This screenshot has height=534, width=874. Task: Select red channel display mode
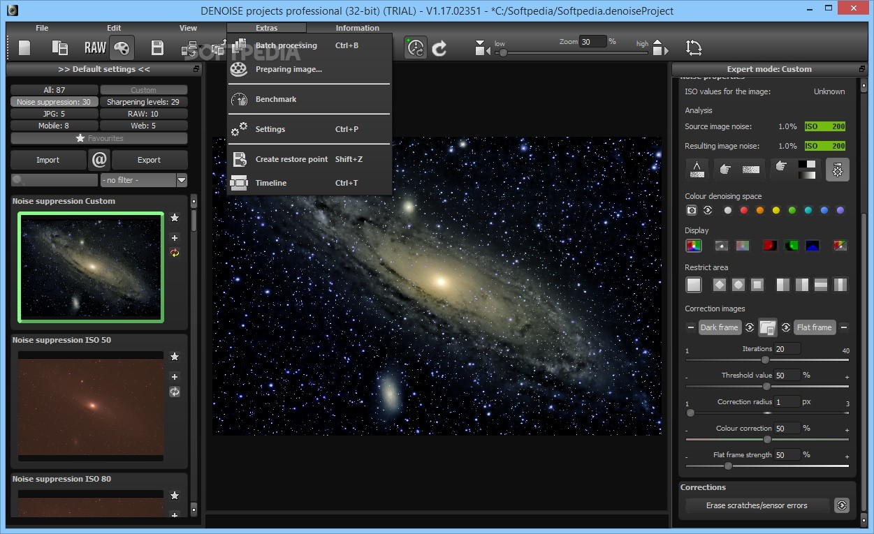click(x=770, y=245)
